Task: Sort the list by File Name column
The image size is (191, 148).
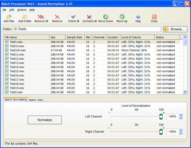Action: (27, 37)
